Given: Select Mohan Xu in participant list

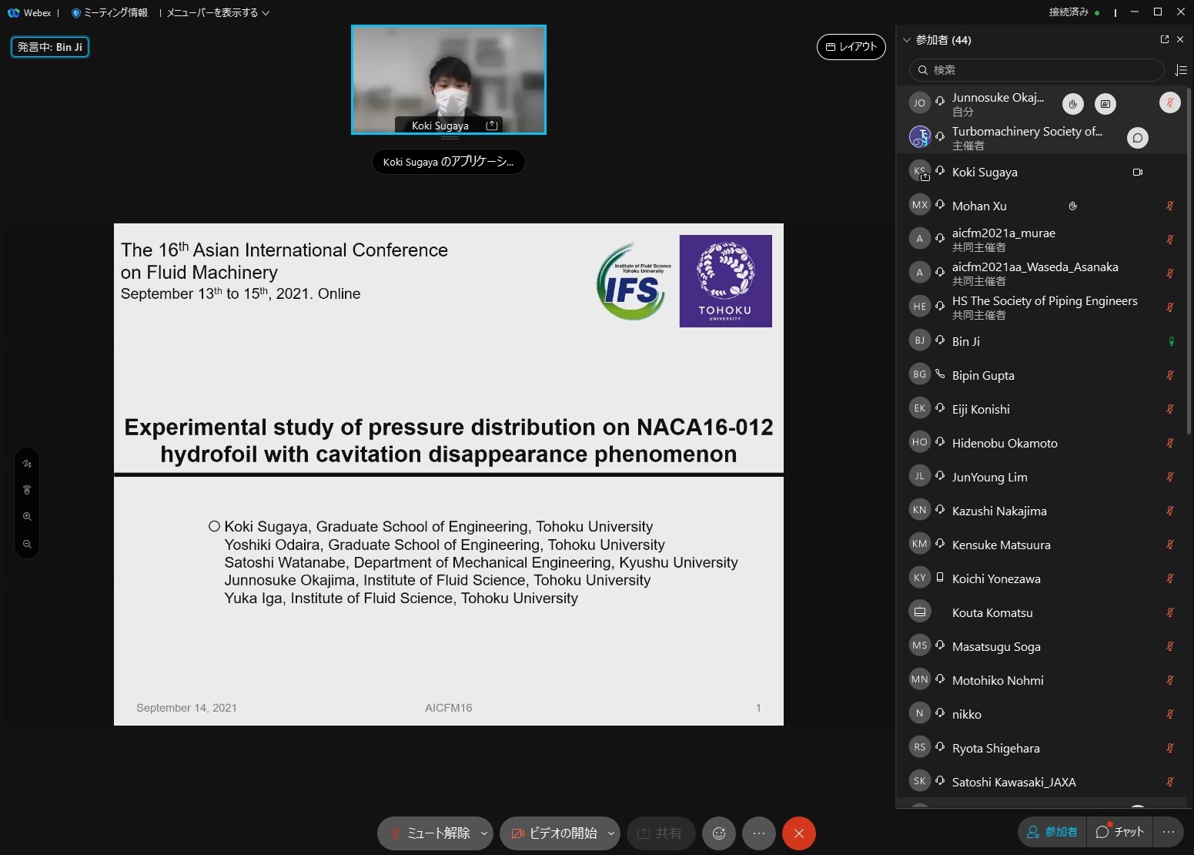Looking at the screenshot, I should tap(1042, 206).
